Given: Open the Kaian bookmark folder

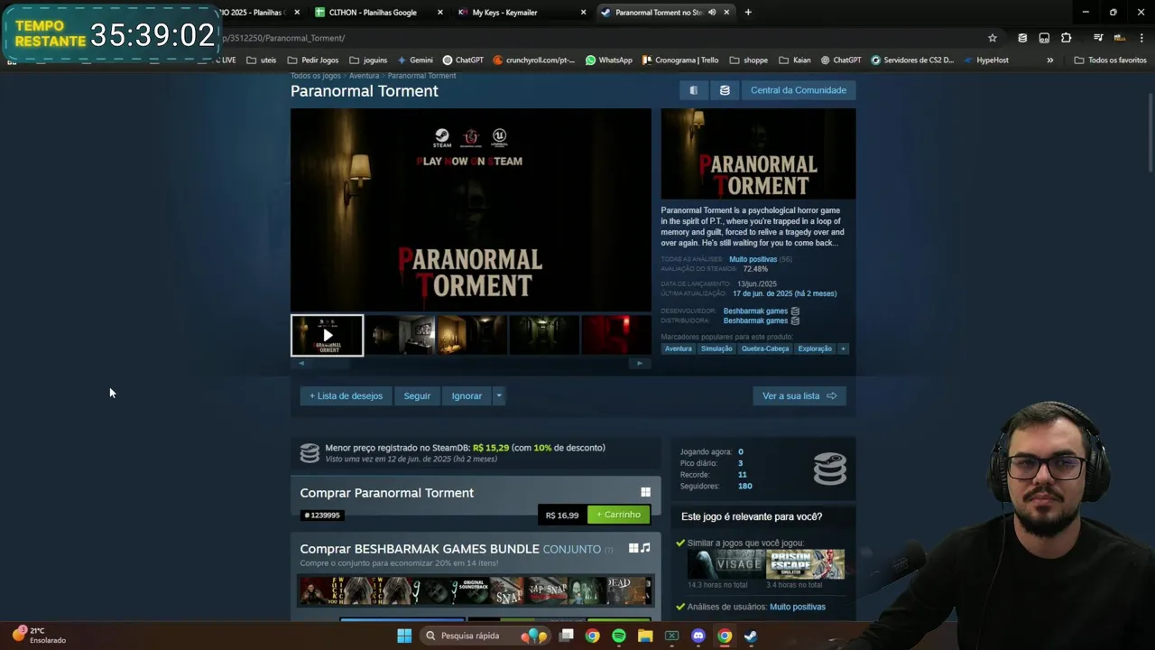Looking at the screenshot, I should point(795,60).
